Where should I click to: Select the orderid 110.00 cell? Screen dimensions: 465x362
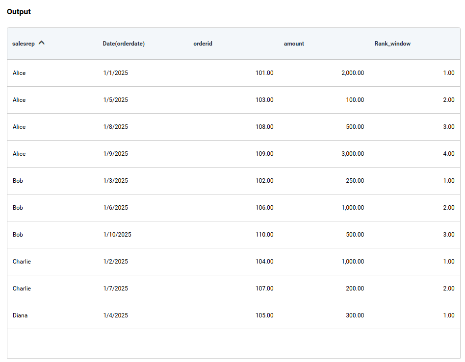(264, 235)
